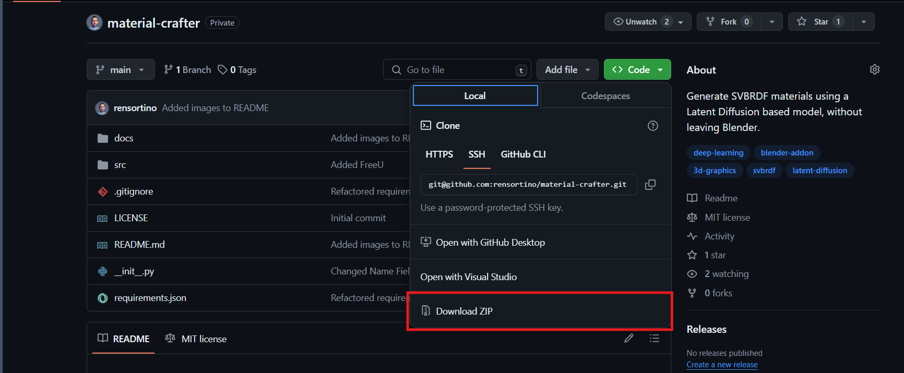The width and height of the screenshot is (904, 373).
Task: Click Download ZIP
Action: click(540, 311)
